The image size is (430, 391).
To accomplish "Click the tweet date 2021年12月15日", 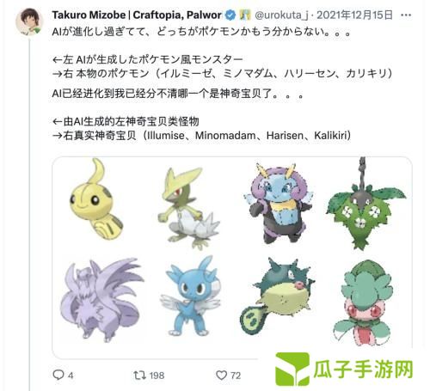I will (354, 15).
